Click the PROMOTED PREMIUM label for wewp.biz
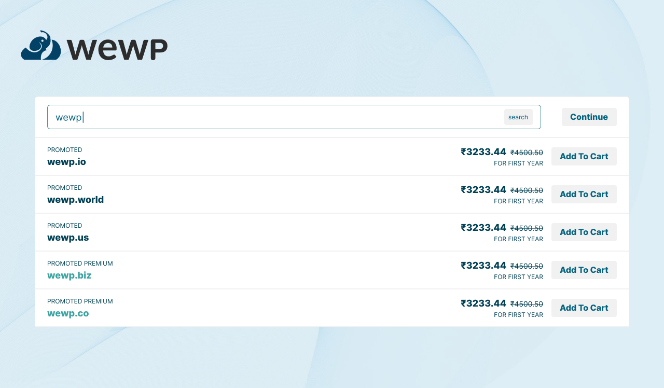664x388 pixels. 80,263
